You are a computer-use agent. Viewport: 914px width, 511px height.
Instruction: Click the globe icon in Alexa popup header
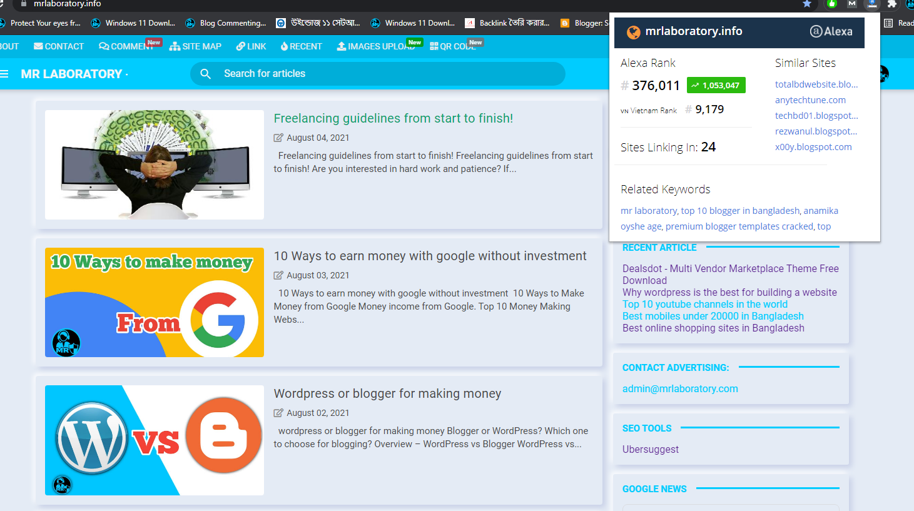tap(634, 32)
